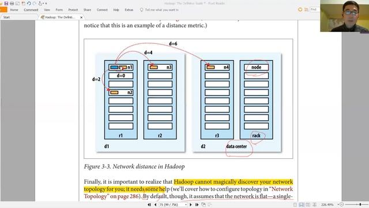The image size is (369, 208).
Task: Click the 'rack' label in the figure
Action: click(256, 136)
